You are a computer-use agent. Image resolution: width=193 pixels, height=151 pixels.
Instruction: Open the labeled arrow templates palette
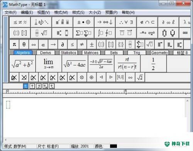point(147,33)
